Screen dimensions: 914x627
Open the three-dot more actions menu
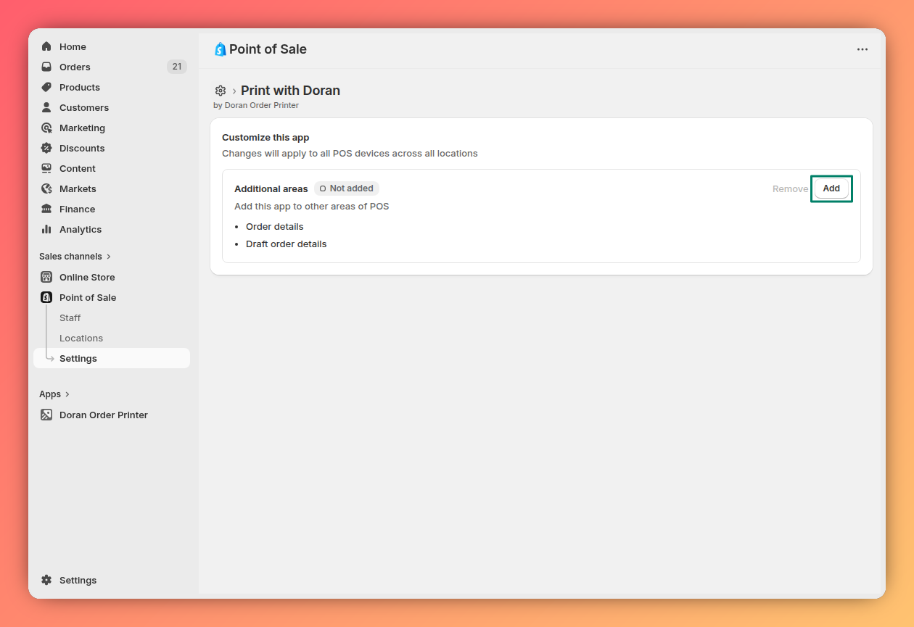(862, 49)
